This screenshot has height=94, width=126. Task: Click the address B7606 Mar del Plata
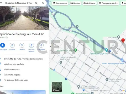(x=24, y=59)
